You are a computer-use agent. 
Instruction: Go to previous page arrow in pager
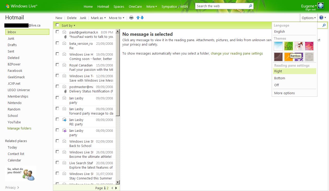pyautogui.click(x=112, y=188)
